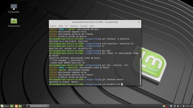Open the Editar menu in terminal
193x108 pixels.
click(x=61, y=26)
